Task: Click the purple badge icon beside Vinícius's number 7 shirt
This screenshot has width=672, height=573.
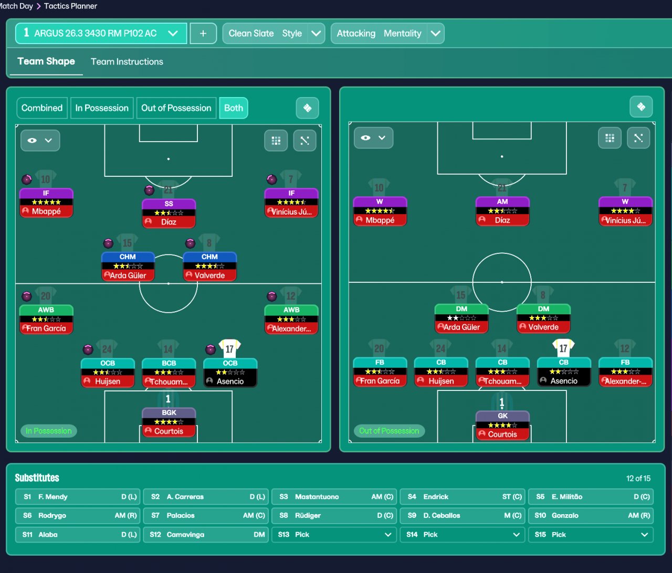Action: [x=271, y=179]
